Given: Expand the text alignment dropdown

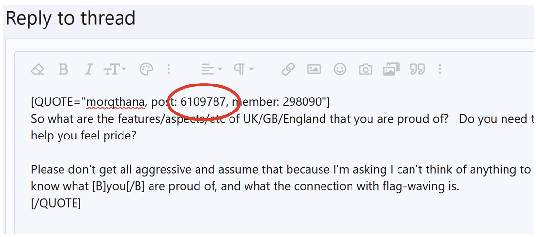Looking at the screenshot, I should (x=212, y=70).
